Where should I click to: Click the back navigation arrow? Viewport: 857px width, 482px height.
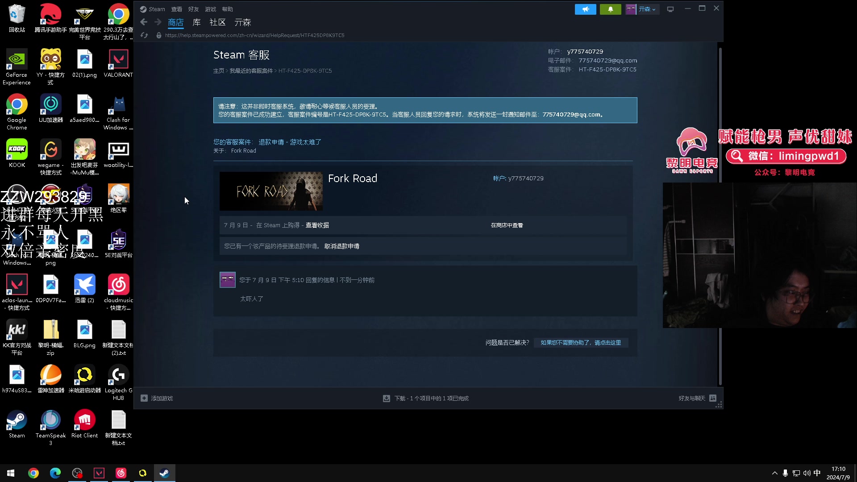click(144, 22)
